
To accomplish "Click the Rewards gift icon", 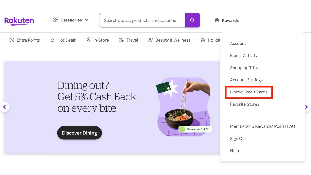I will point(217,20).
